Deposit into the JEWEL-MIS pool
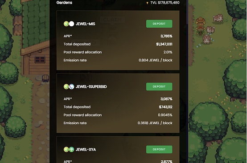 159,24
